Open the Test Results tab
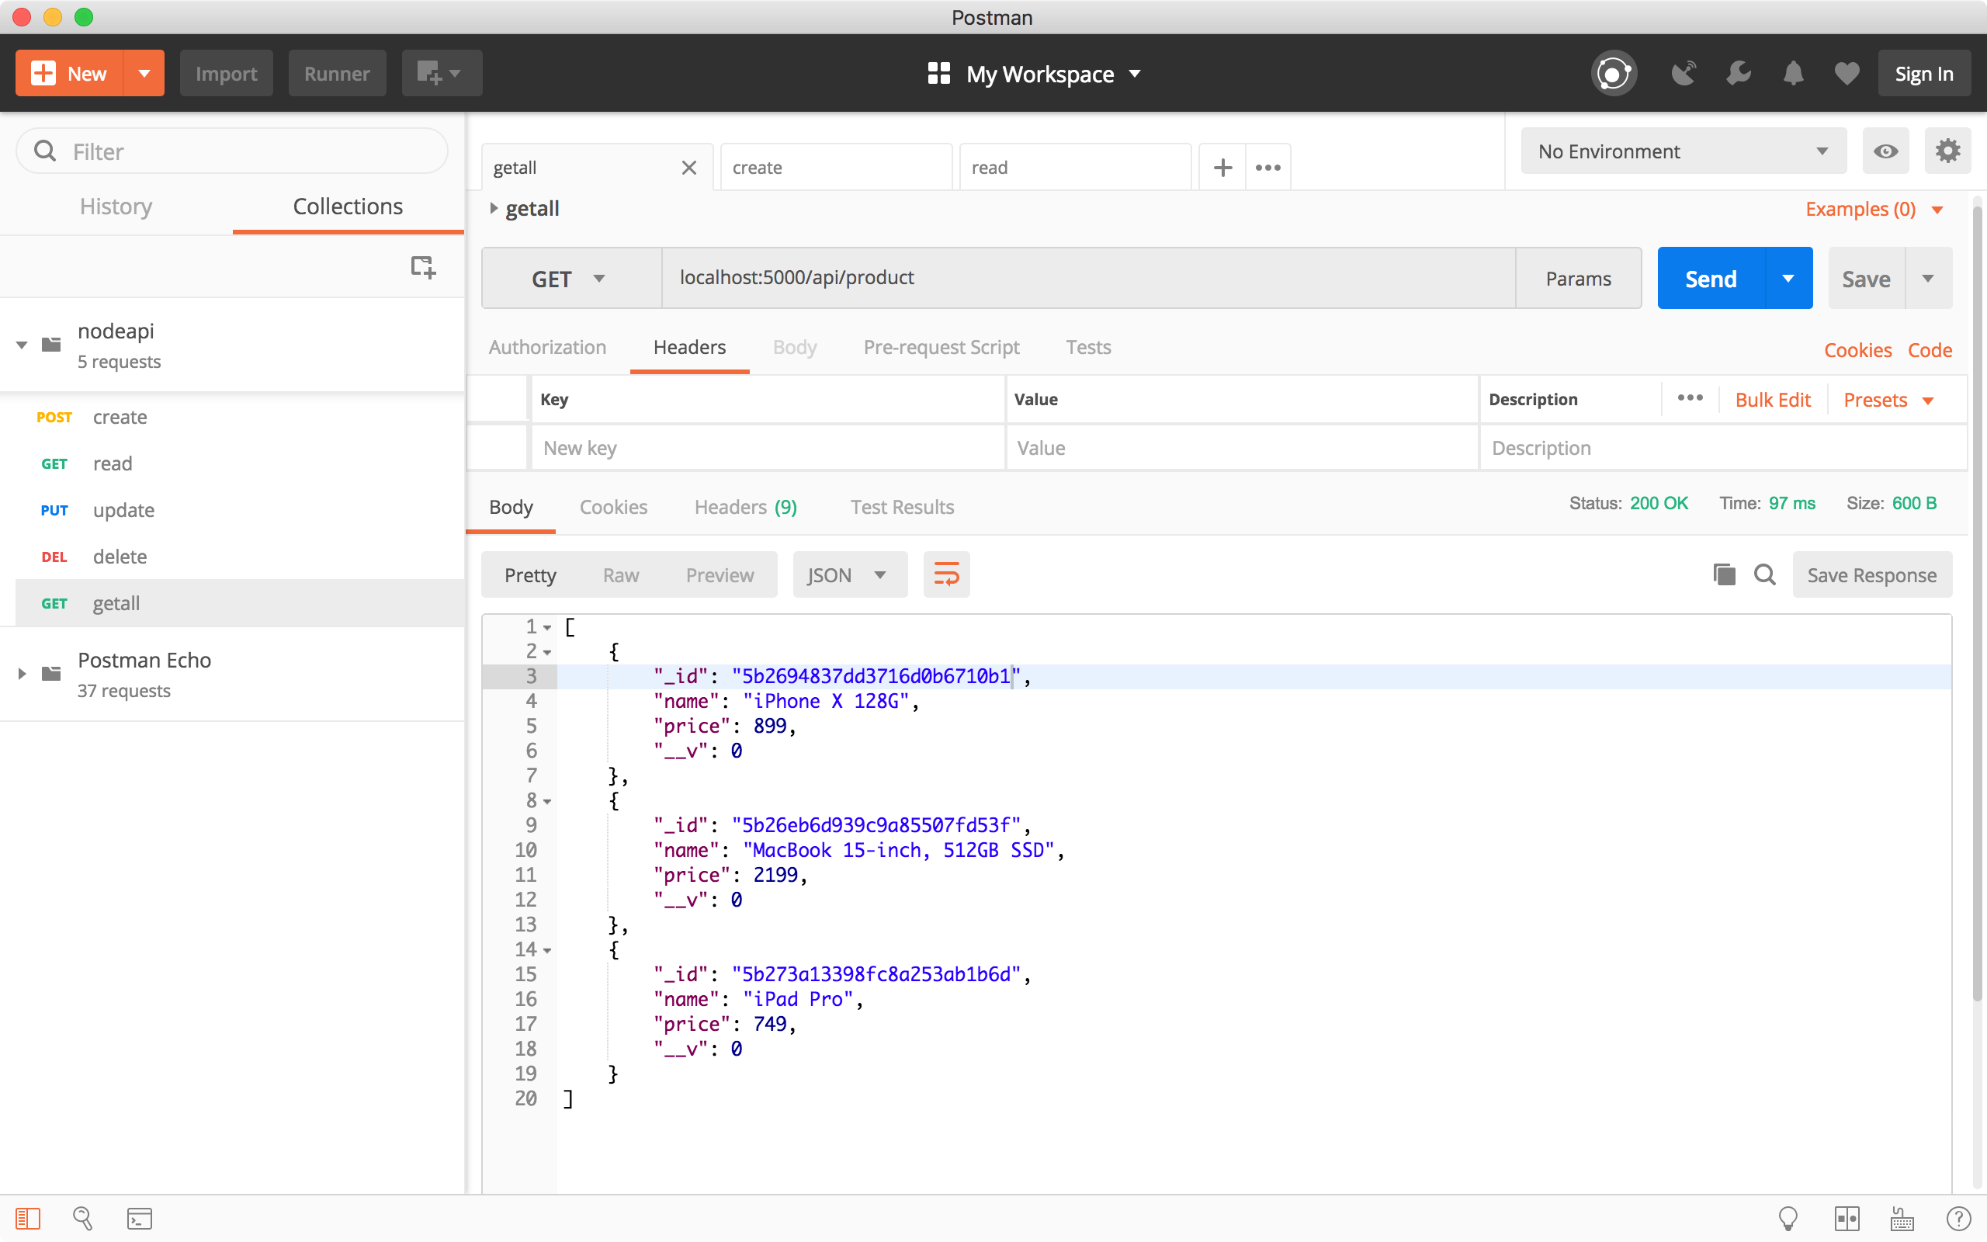The width and height of the screenshot is (1987, 1242). point(902,507)
